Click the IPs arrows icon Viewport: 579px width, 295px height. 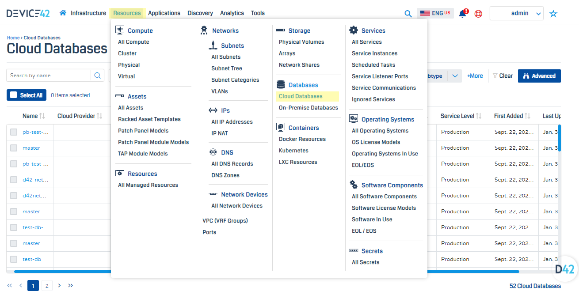pos(213,110)
